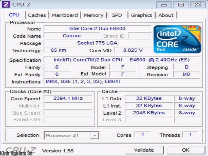The height and width of the screenshot is (156, 208).
Task: Click the Level 2 2048 KBytes value
Action: (149, 113)
